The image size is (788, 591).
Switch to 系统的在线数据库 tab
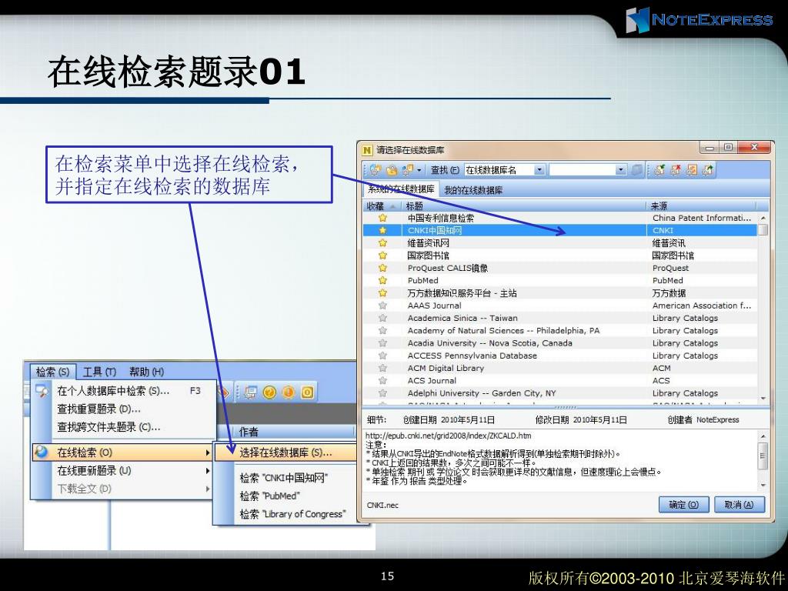click(400, 189)
